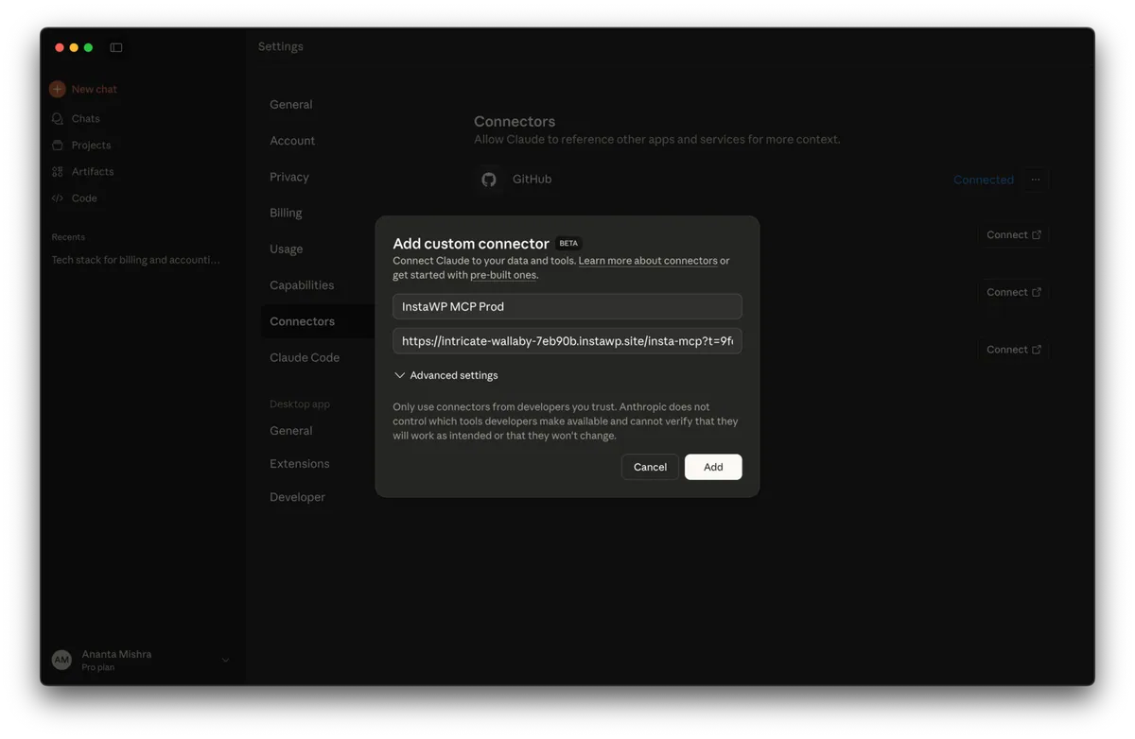This screenshot has width=1135, height=739.
Task: Cancel the Add custom connector dialog
Action: 650,467
